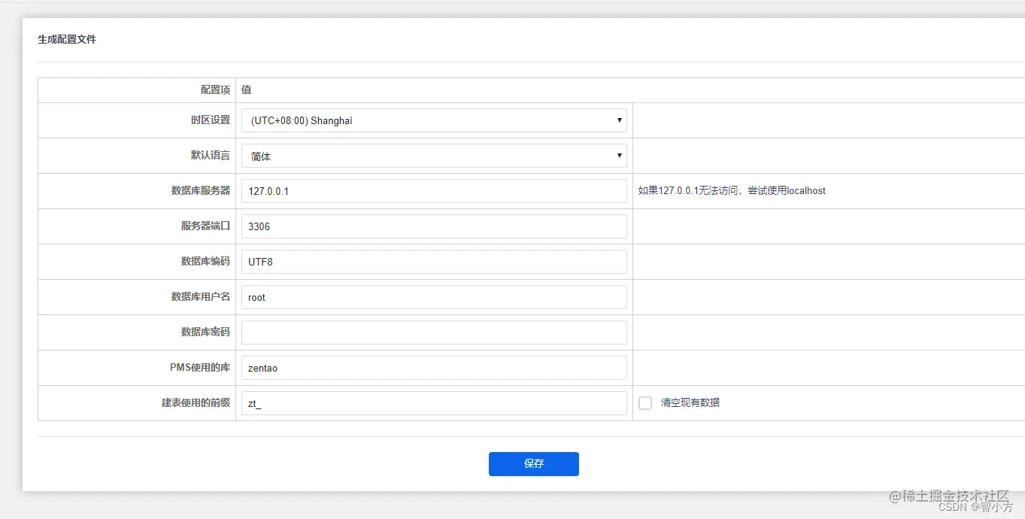The width and height of the screenshot is (1025, 519).
Task: Click the 配置项 column header
Action: [215, 90]
